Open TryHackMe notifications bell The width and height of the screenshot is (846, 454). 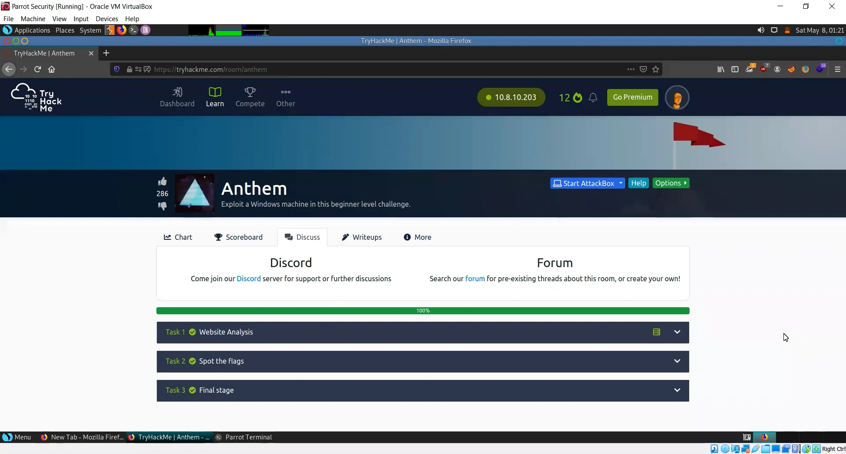pyautogui.click(x=593, y=97)
